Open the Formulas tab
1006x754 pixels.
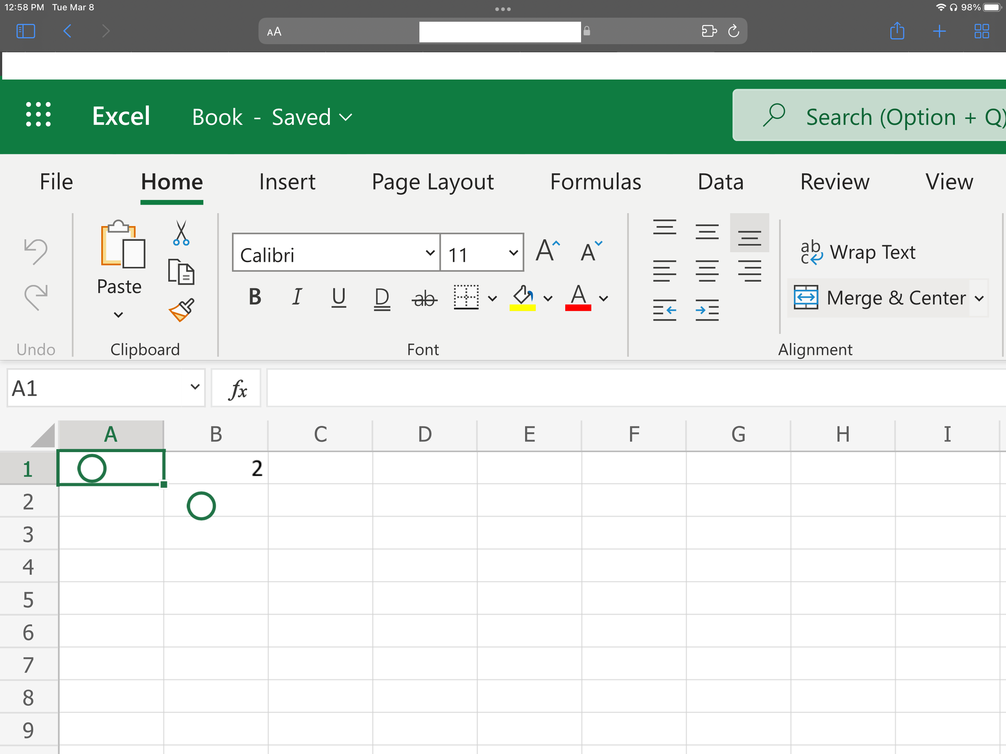click(595, 182)
